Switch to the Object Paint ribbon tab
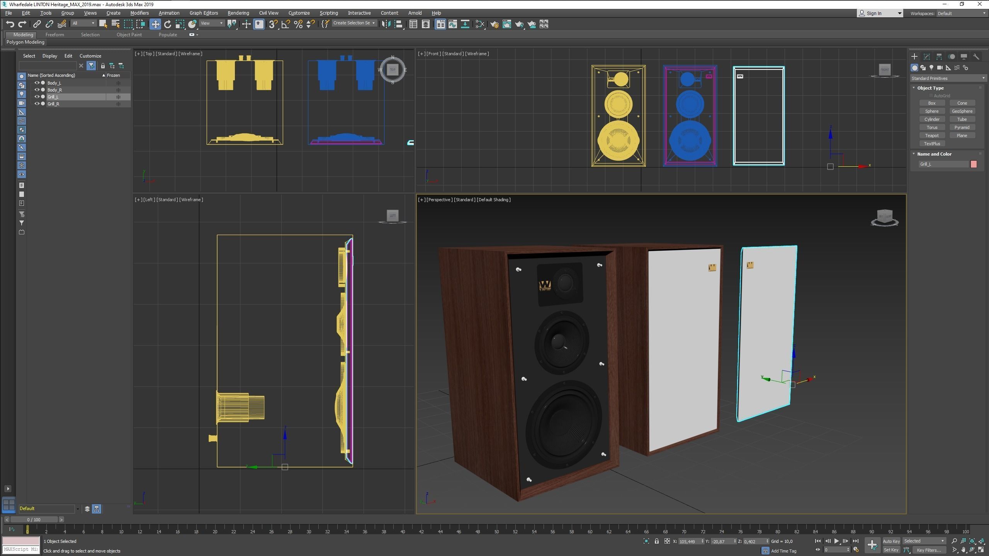The image size is (989, 556). (x=129, y=35)
